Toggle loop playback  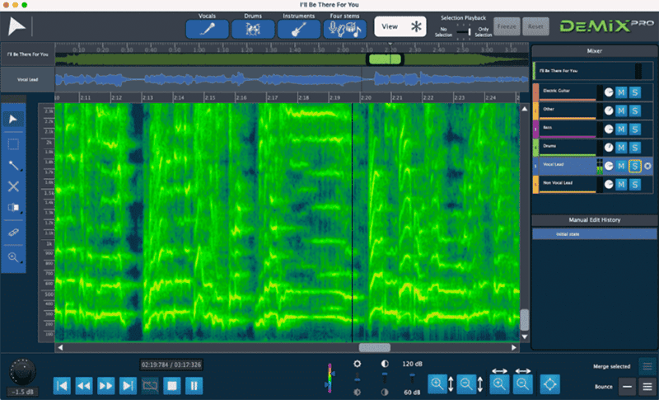150,386
